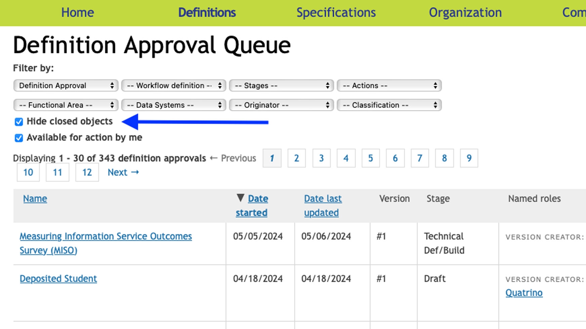Image resolution: width=586 pixels, height=329 pixels.
Task: Jump to page 5 of results
Action: click(370, 158)
